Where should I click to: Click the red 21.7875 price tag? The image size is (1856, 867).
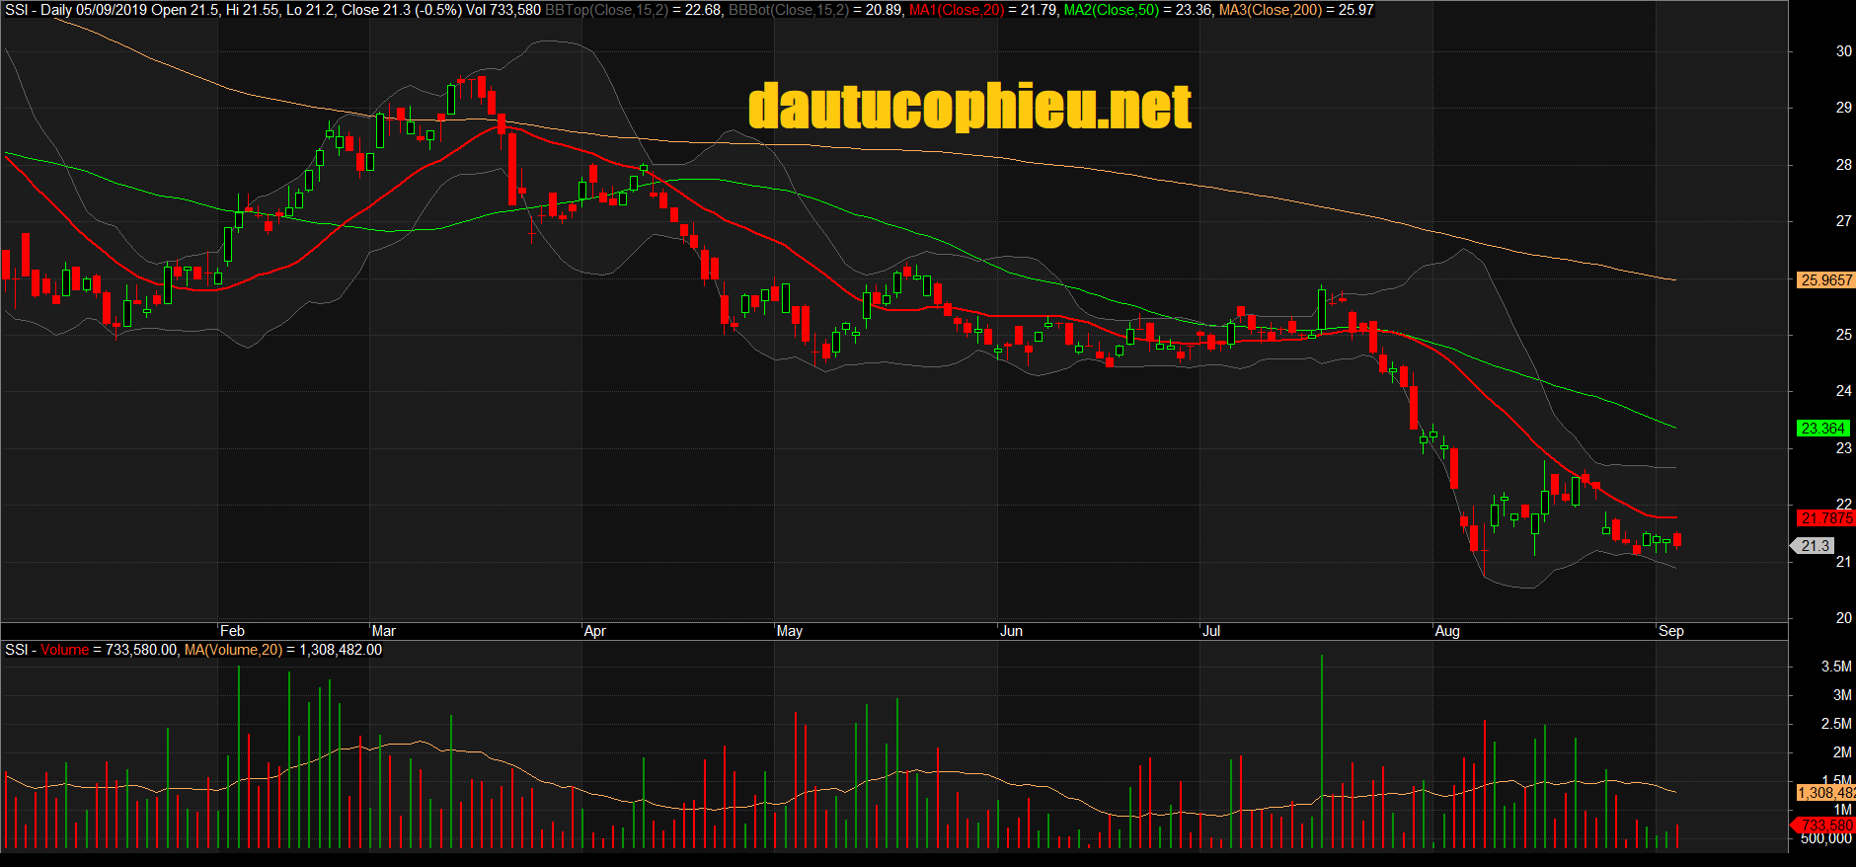click(1825, 518)
